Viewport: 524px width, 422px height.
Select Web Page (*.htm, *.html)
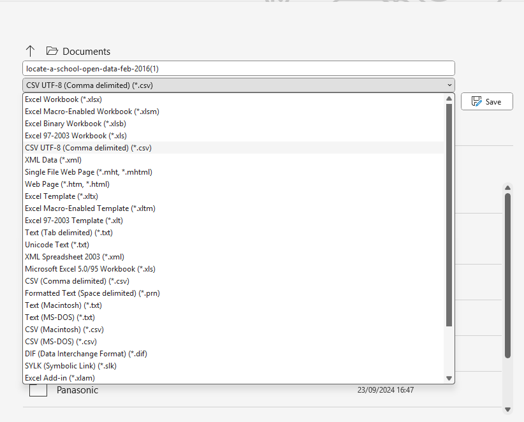coord(234,184)
